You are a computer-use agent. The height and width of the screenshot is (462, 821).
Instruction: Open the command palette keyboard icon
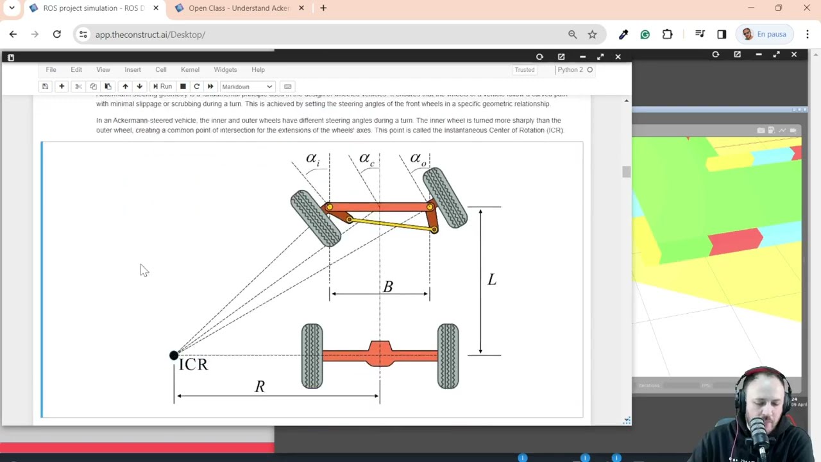(x=288, y=87)
